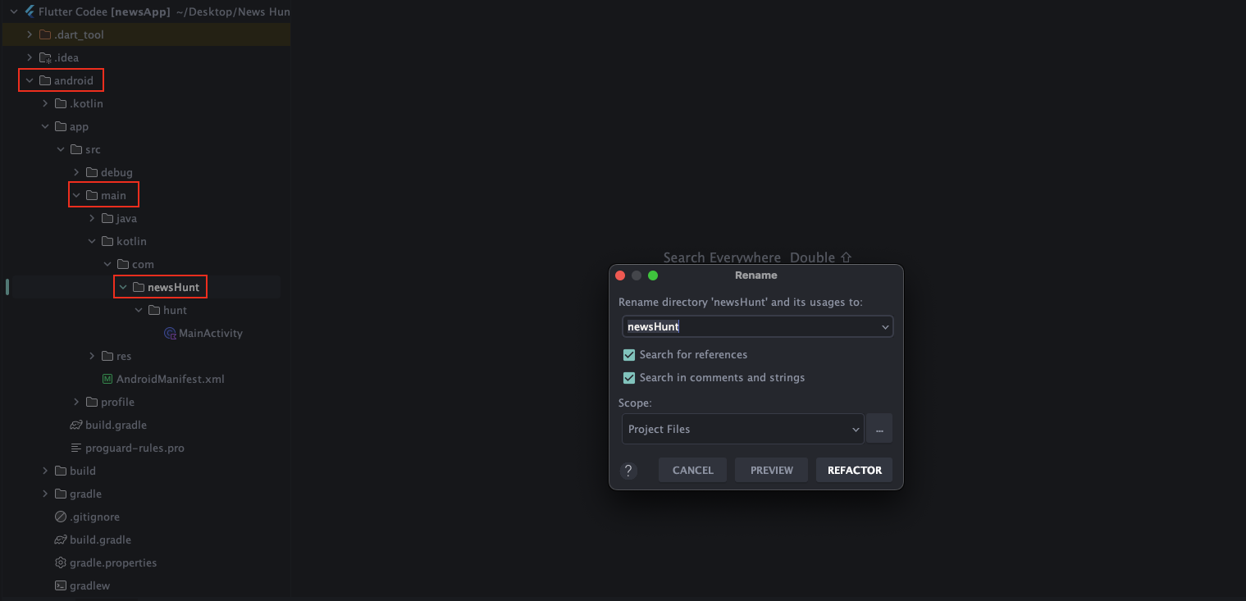Click the gradle.properties settings icon
This screenshot has width=1246, height=601.
click(x=60, y=562)
